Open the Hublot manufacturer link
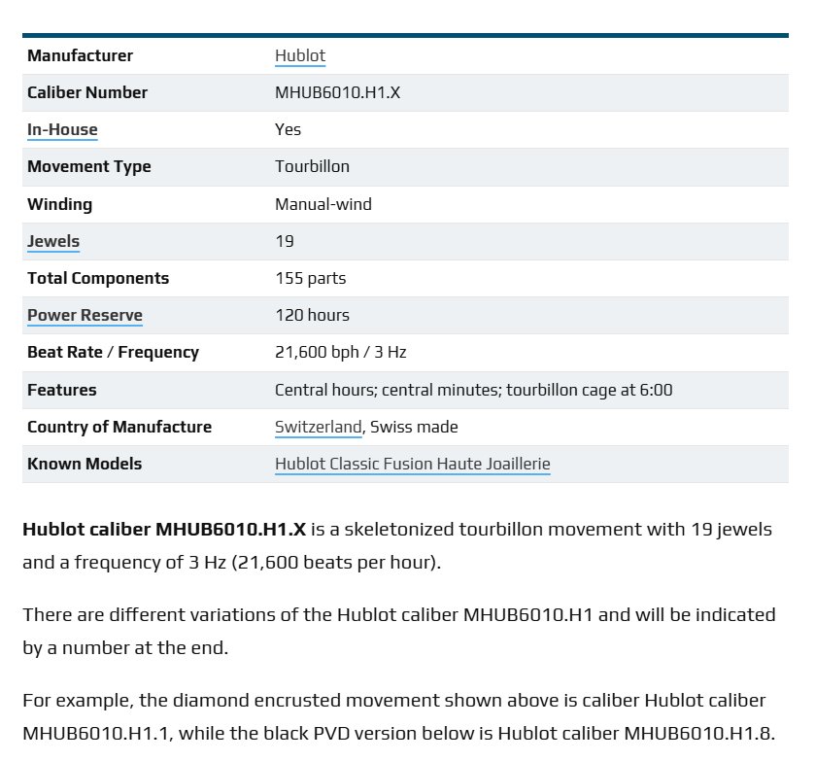 click(x=300, y=55)
